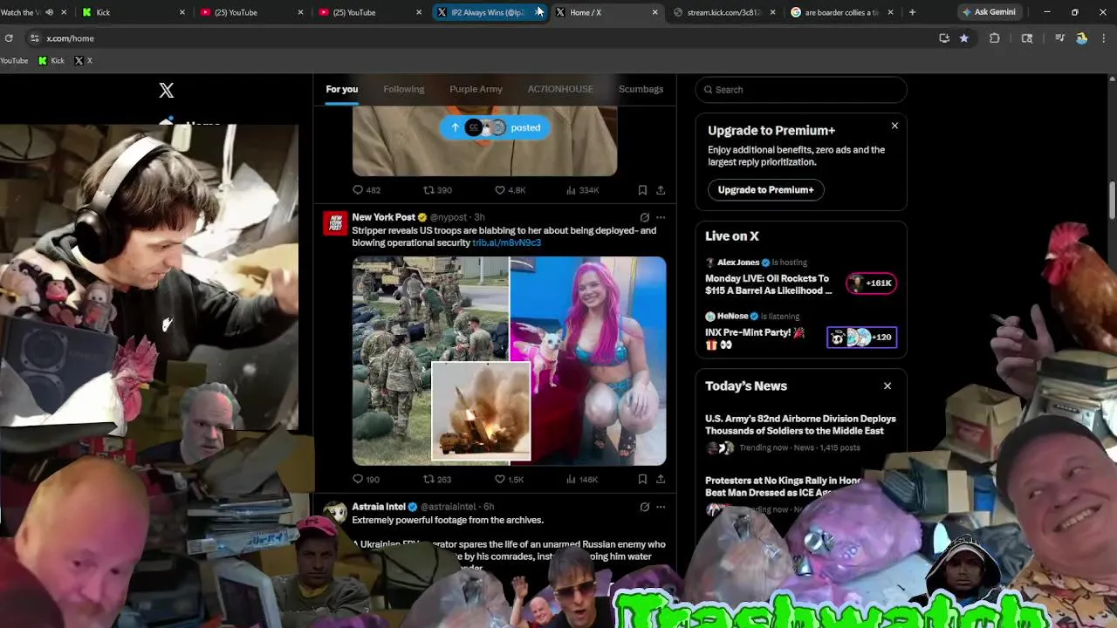
Task: Open the X bookmark in bookmarks bar
Action: click(83, 60)
